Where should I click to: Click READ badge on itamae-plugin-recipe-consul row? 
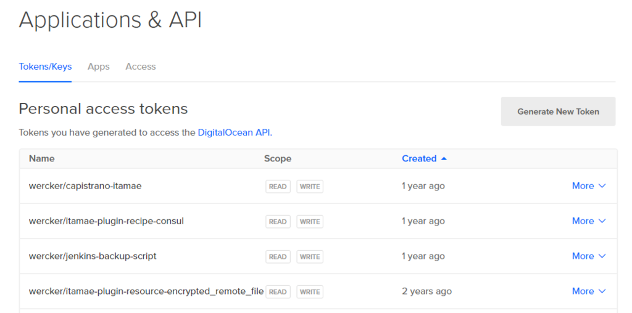tap(278, 221)
